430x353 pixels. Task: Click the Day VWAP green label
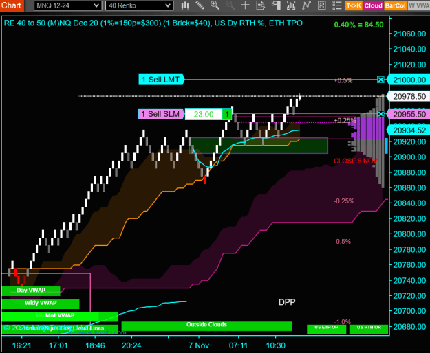coord(31,291)
